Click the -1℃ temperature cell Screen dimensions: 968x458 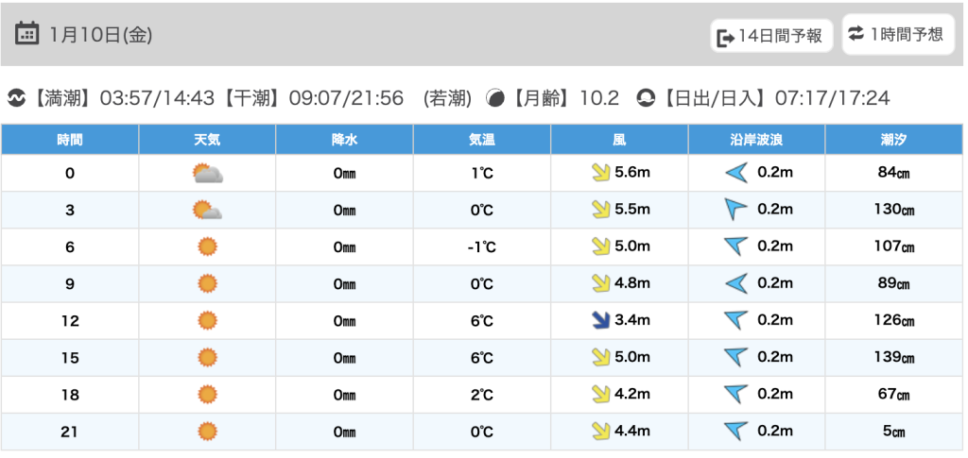coord(482,247)
